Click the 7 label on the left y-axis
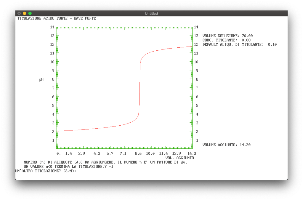Screen dimensions: 303x200 (x=53, y=88)
